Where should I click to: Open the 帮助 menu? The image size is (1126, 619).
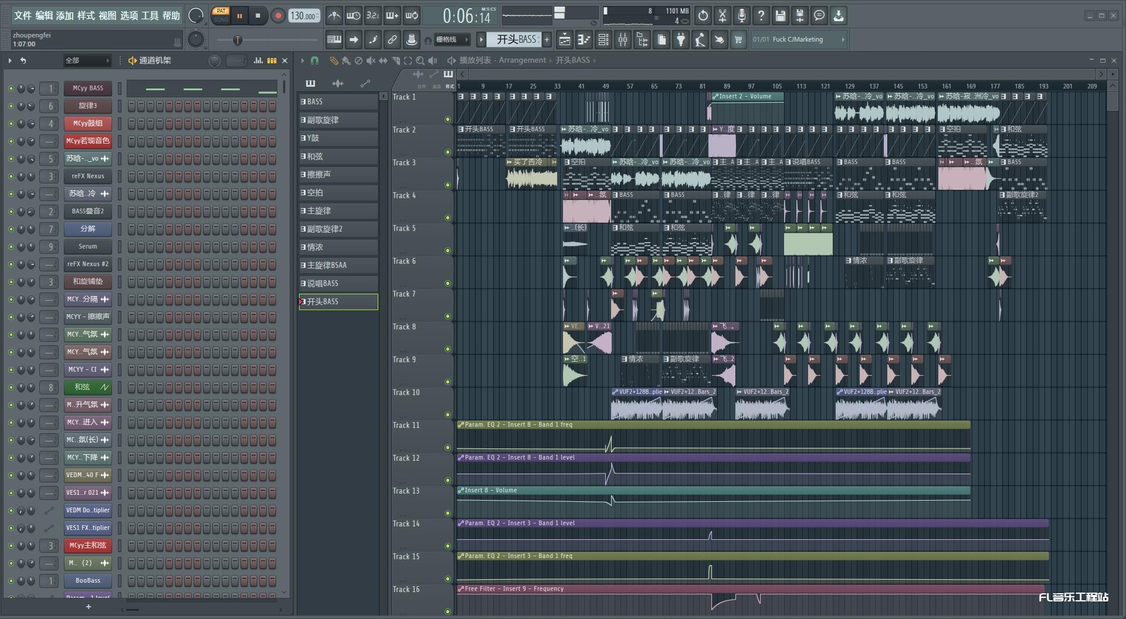(x=171, y=15)
